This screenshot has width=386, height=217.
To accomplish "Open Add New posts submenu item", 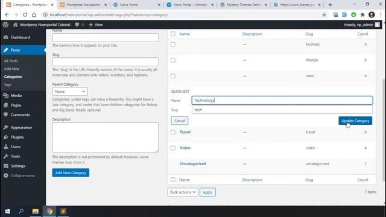I will [11, 69].
